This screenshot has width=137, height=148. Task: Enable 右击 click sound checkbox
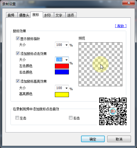tap(71, 118)
